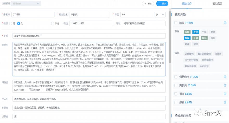The image size is (229, 123).
Task: Toggle the 气促 symptom tag
Action: [204, 32]
